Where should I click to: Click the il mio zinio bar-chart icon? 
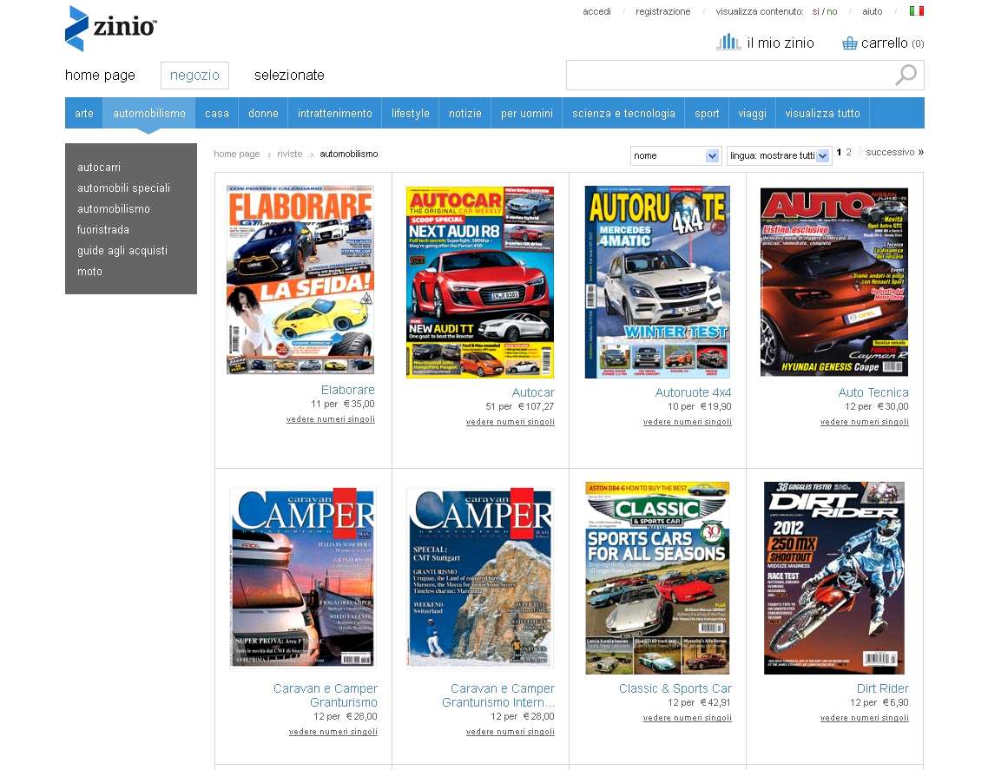[x=728, y=43]
